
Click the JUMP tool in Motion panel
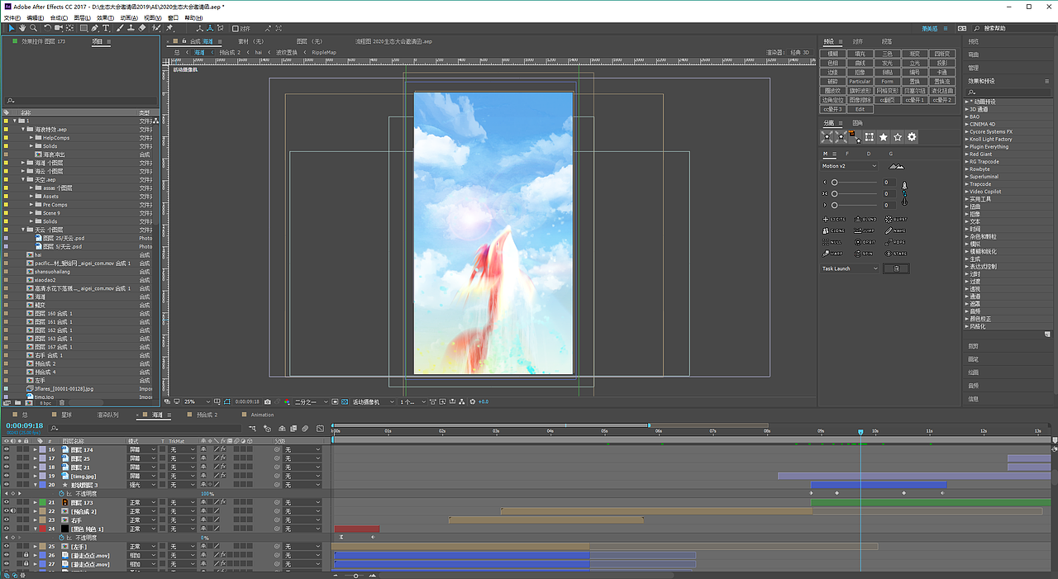coord(865,231)
